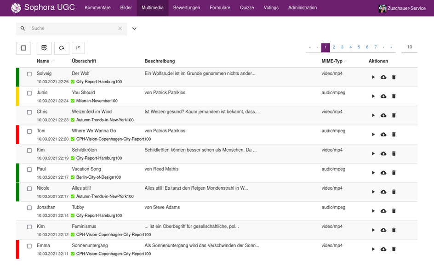The height and width of the screenshot is (266, 434).
Task: Go to page 2
Action: point(334,47)
